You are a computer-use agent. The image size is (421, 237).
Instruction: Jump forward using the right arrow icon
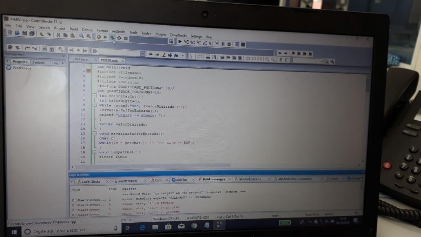coord(286,53)
